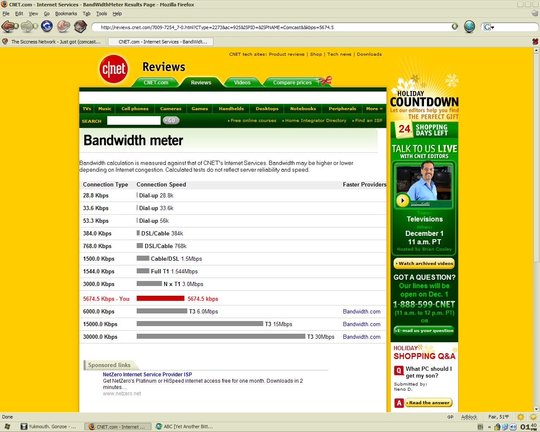Open the Bookmarks menu
Image resolution: width=540 pixels, height=432 pixels.
pos(66,13)
